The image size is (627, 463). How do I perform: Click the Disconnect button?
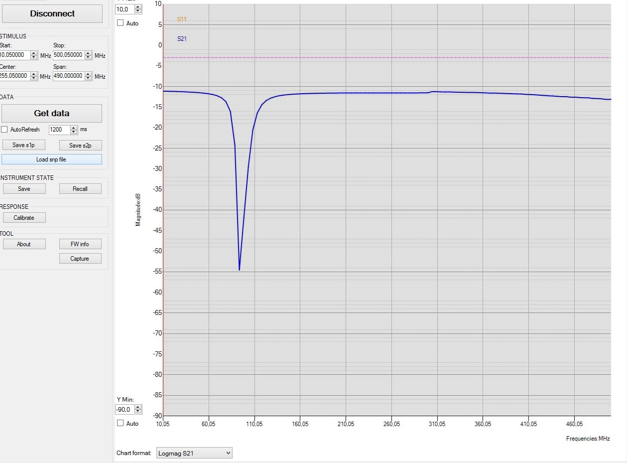pos(52,13)
